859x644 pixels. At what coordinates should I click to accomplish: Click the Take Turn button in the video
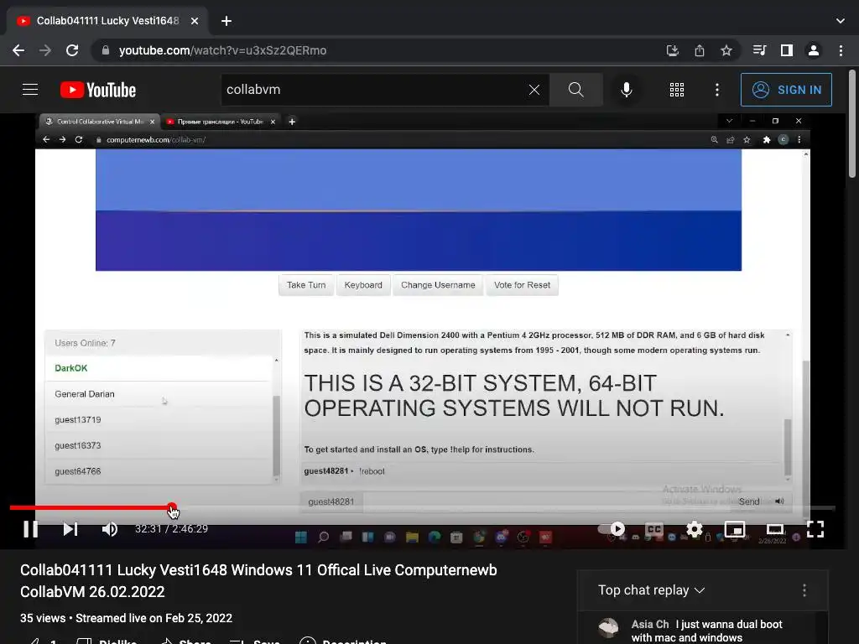point(306,285)
